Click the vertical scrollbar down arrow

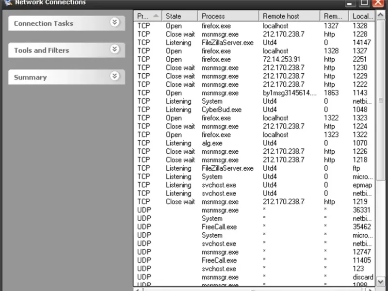[x=380, y=282]
